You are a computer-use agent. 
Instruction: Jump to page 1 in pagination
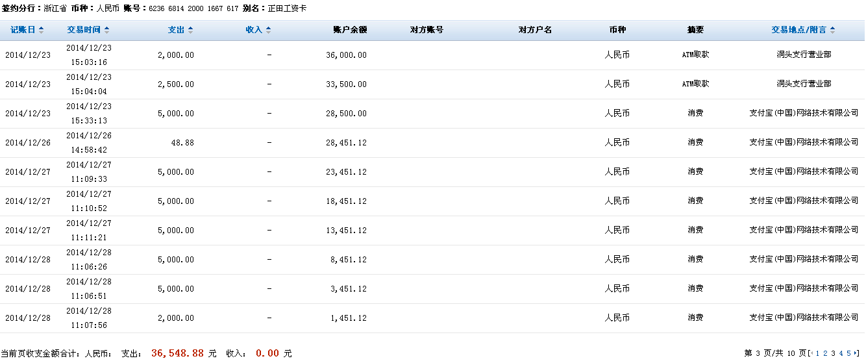click(x=817, y=353)
